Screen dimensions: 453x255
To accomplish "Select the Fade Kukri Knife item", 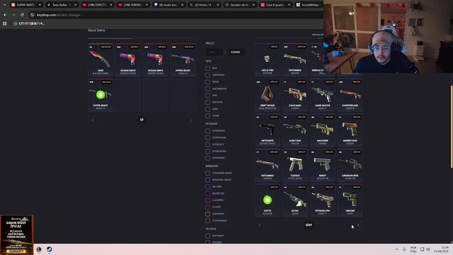I will point(101,60).
